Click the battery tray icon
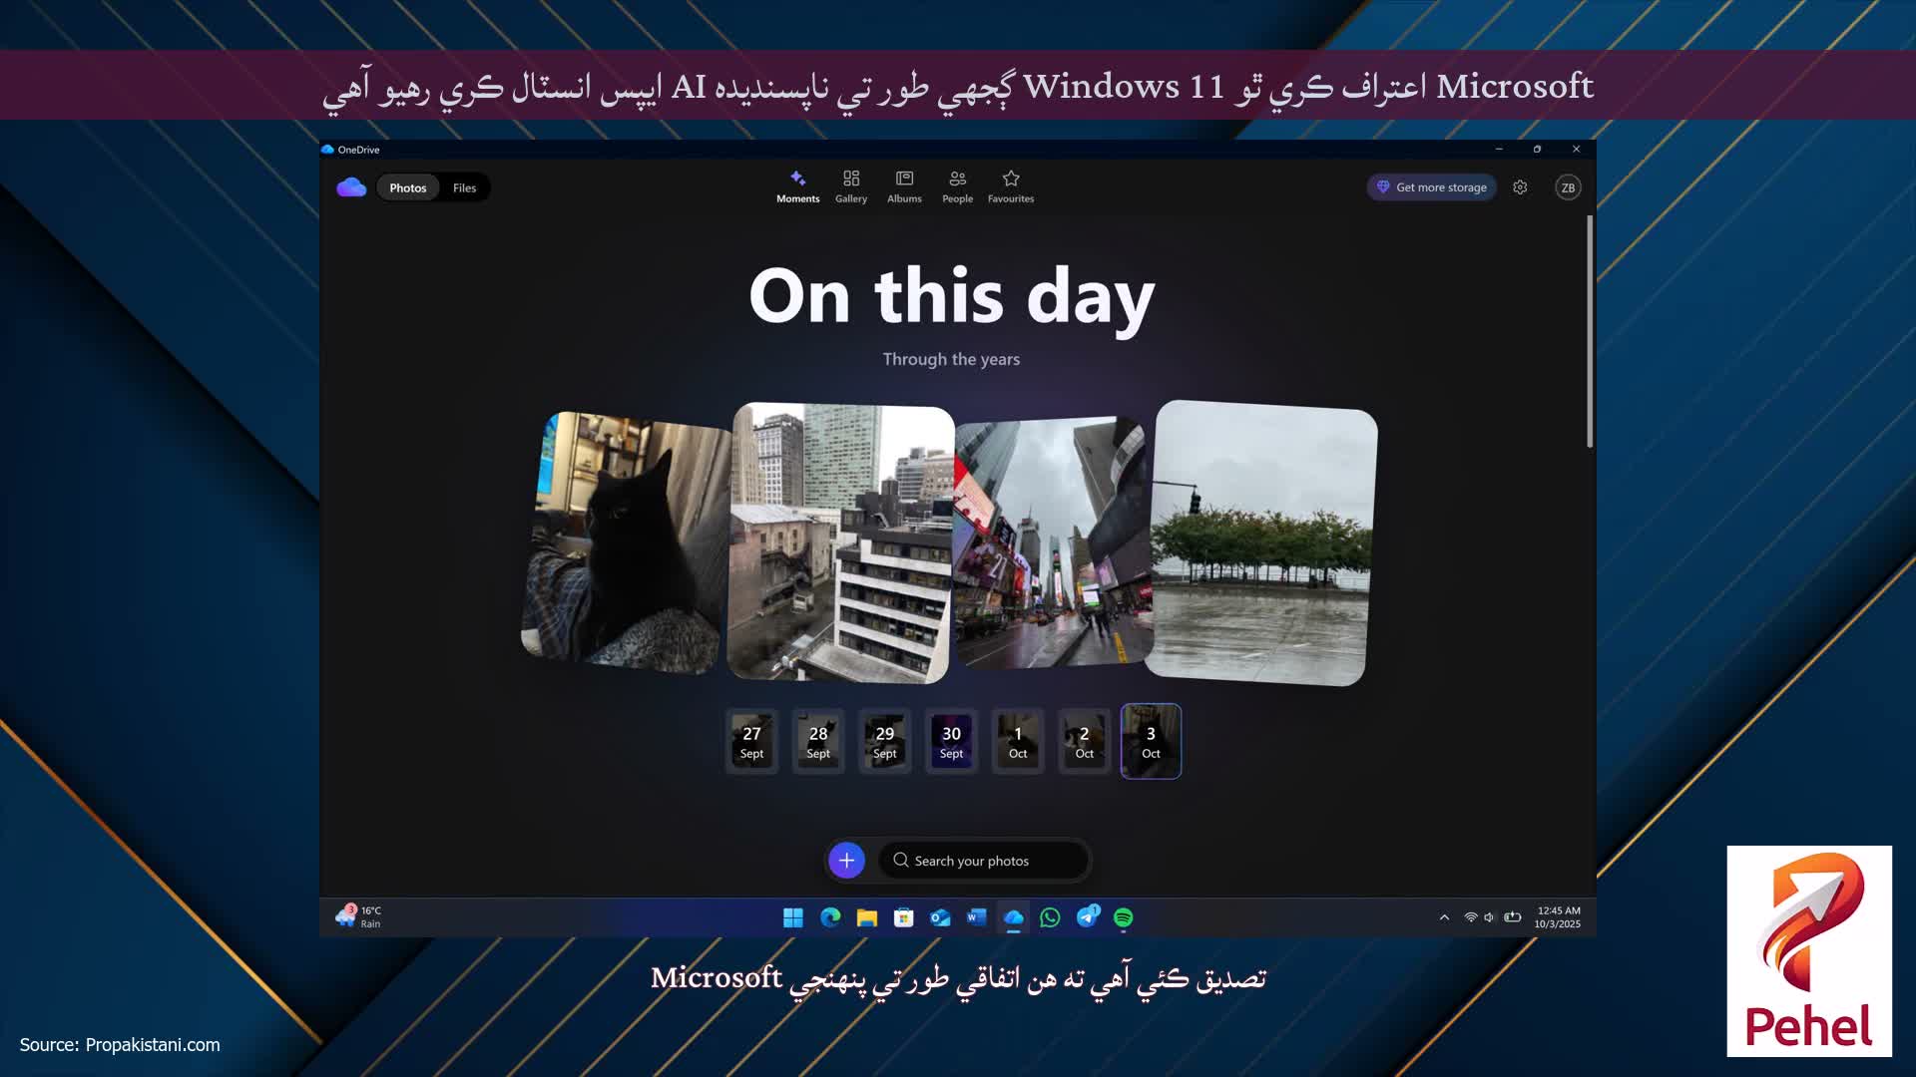The height and width of the screenshot is (1077, 1916). pyautogui.click(x=1512, y=917)
